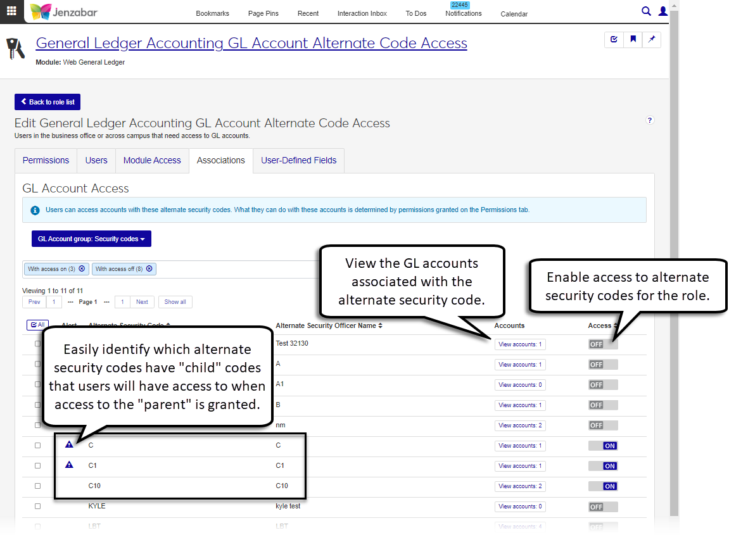Turn off Access for code C1
Viewport: 729px width, 535px height.
tap(603, 466)
